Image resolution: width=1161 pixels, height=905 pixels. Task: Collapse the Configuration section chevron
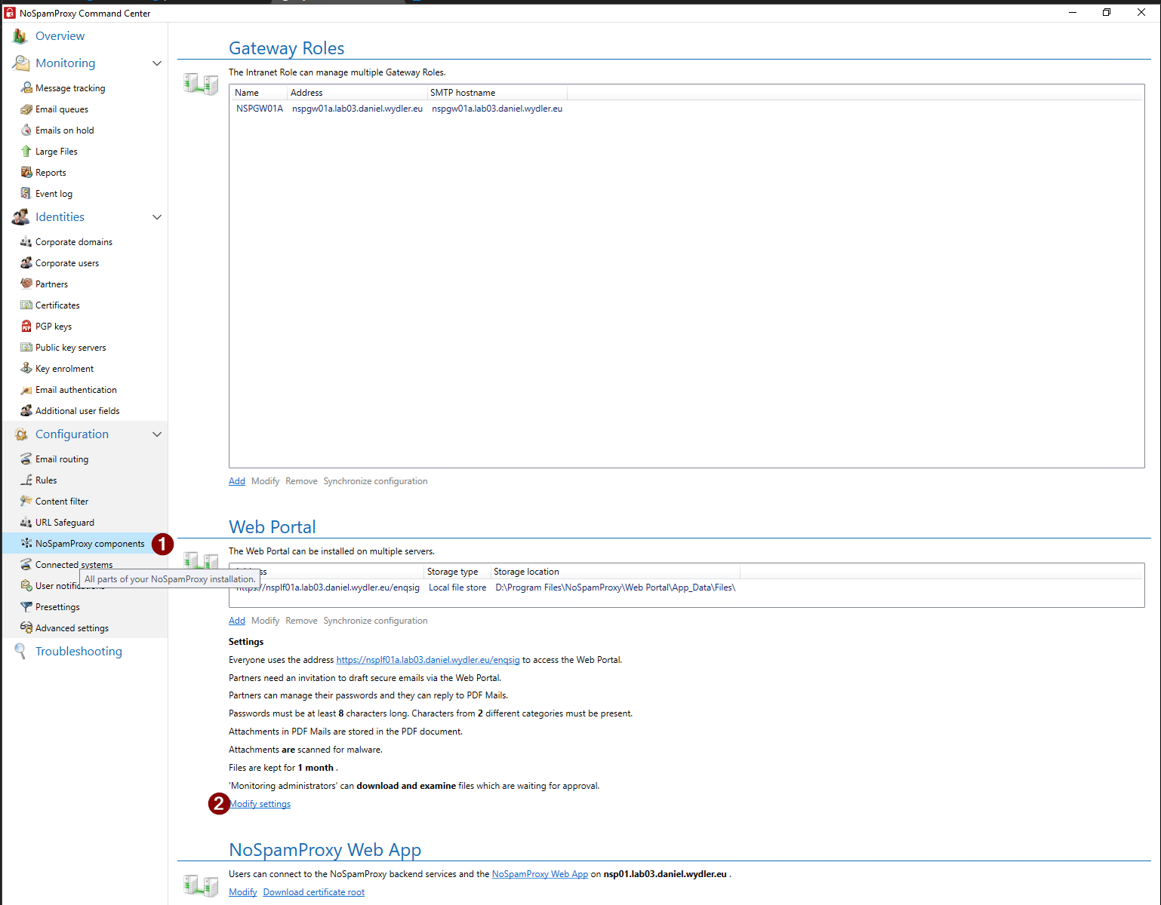157,434
